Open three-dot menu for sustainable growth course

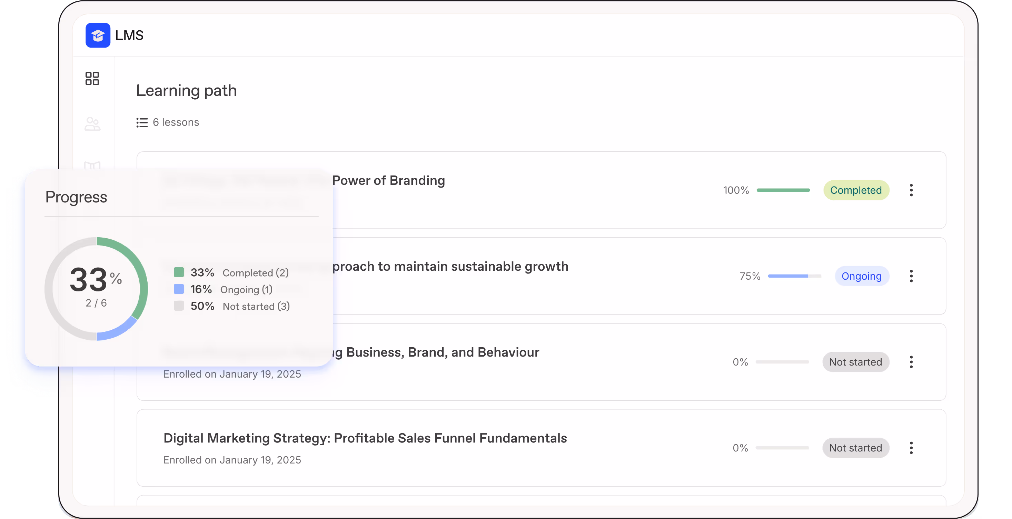tap(911, 276)
